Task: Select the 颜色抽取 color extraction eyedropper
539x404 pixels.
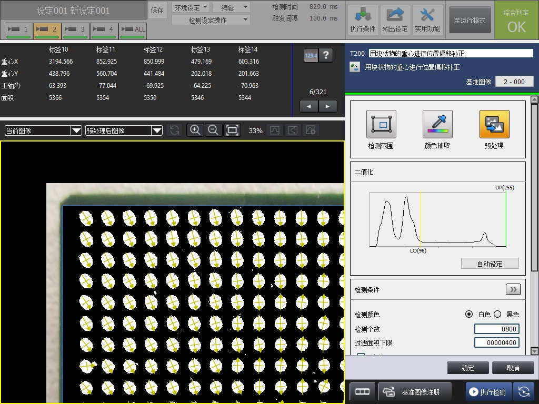Action: coord(437,125)
